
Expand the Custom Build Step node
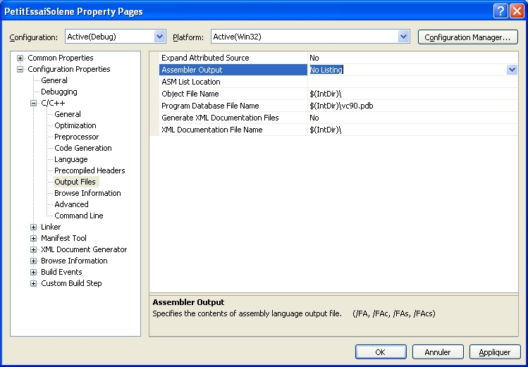pos(33,284)
